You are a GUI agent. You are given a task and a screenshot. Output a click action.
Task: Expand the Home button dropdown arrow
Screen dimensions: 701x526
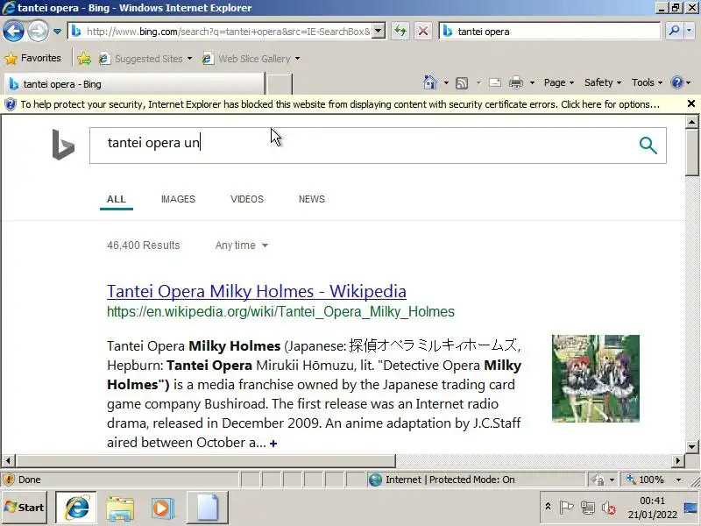coord(446,82)
